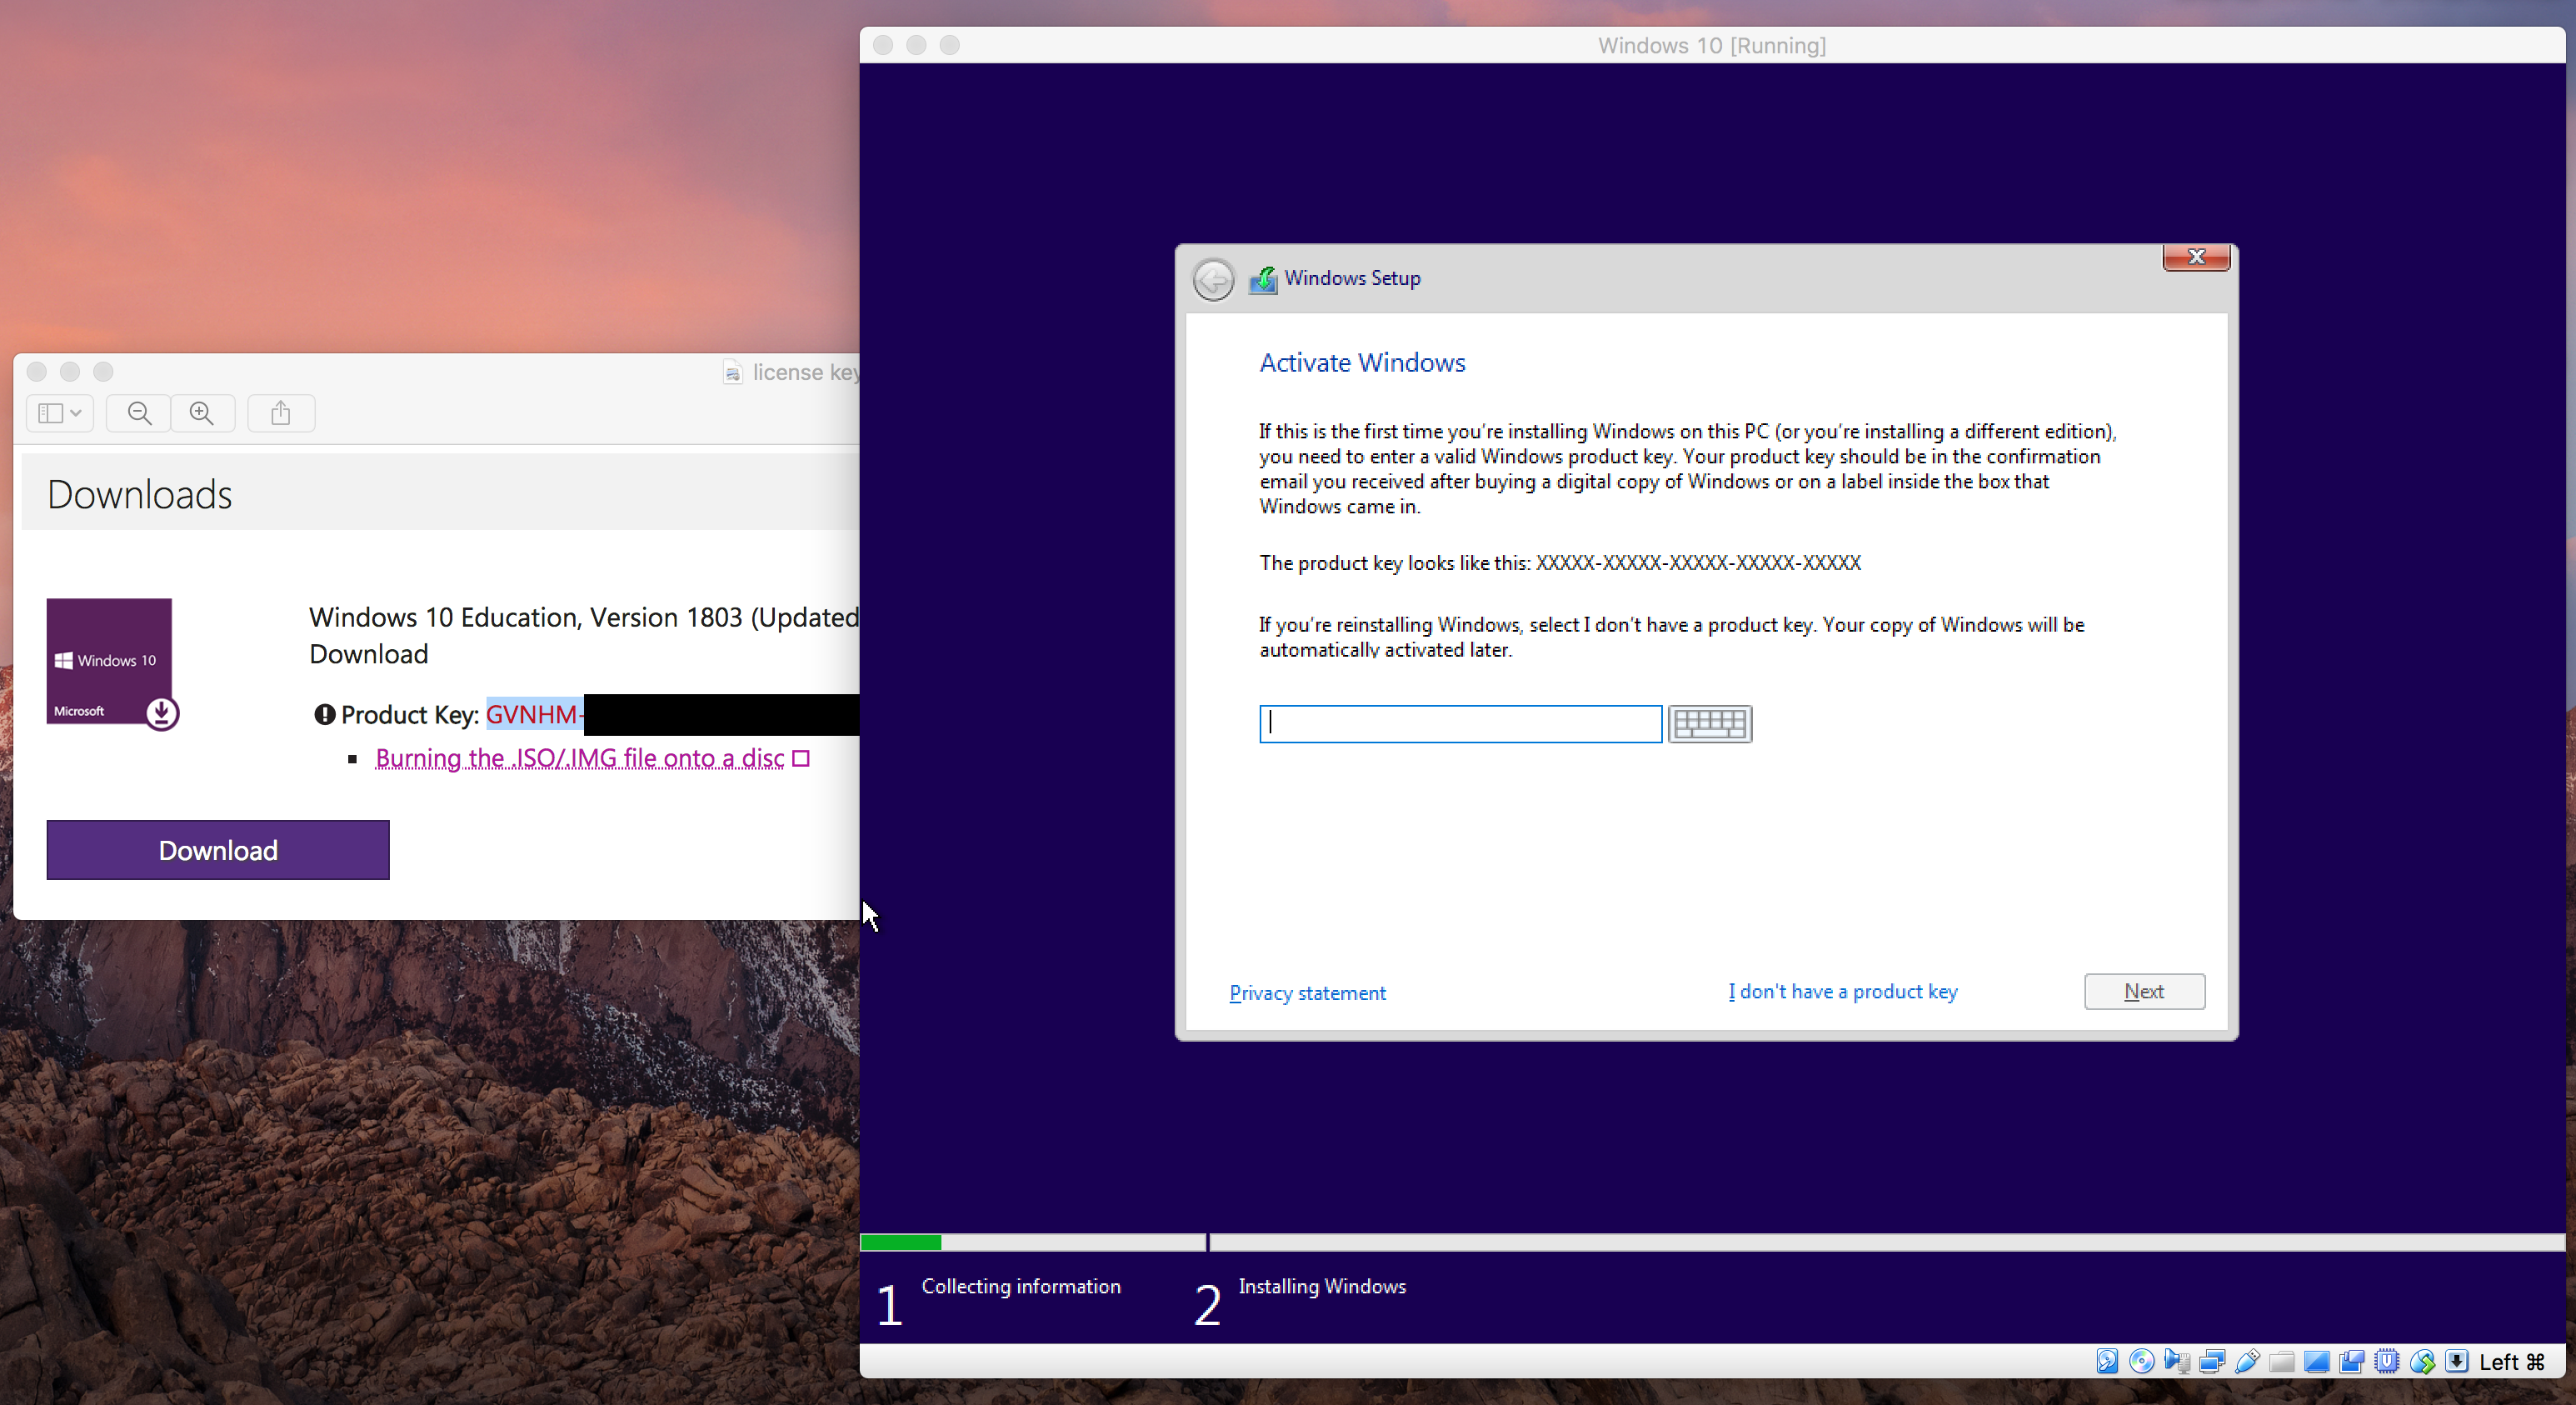Close the Windows Setup dialog
This screenshot has width=2576, height=1405.
[x=2196, y=257]
